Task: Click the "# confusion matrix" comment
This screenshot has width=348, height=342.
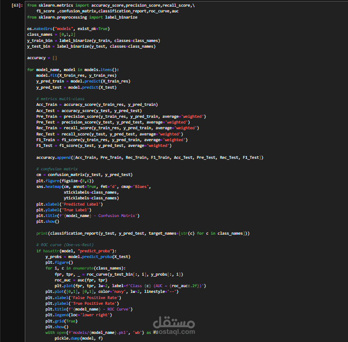Action: pyautogui.click(x=57, y=169)
